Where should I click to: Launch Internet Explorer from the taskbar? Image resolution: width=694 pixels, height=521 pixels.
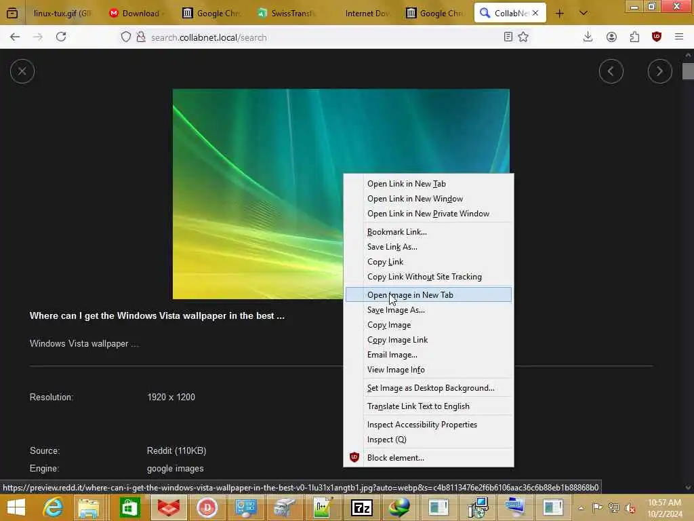pyautogui.click(x=53, y=507)
